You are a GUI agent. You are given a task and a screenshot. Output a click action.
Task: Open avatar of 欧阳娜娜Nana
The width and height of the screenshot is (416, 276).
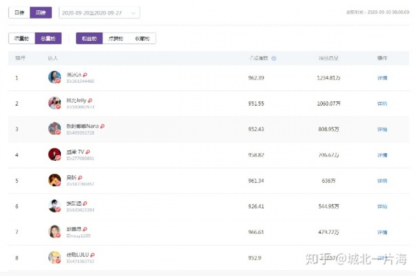tap(55, 129)
